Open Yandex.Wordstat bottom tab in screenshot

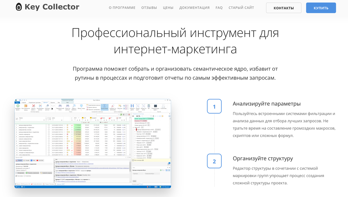[36, 184]
